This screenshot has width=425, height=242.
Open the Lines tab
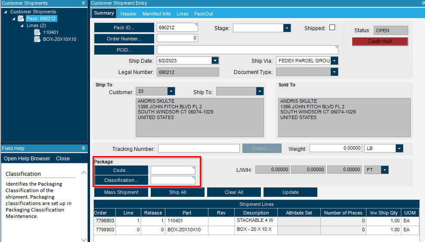[x=183, y=14]
